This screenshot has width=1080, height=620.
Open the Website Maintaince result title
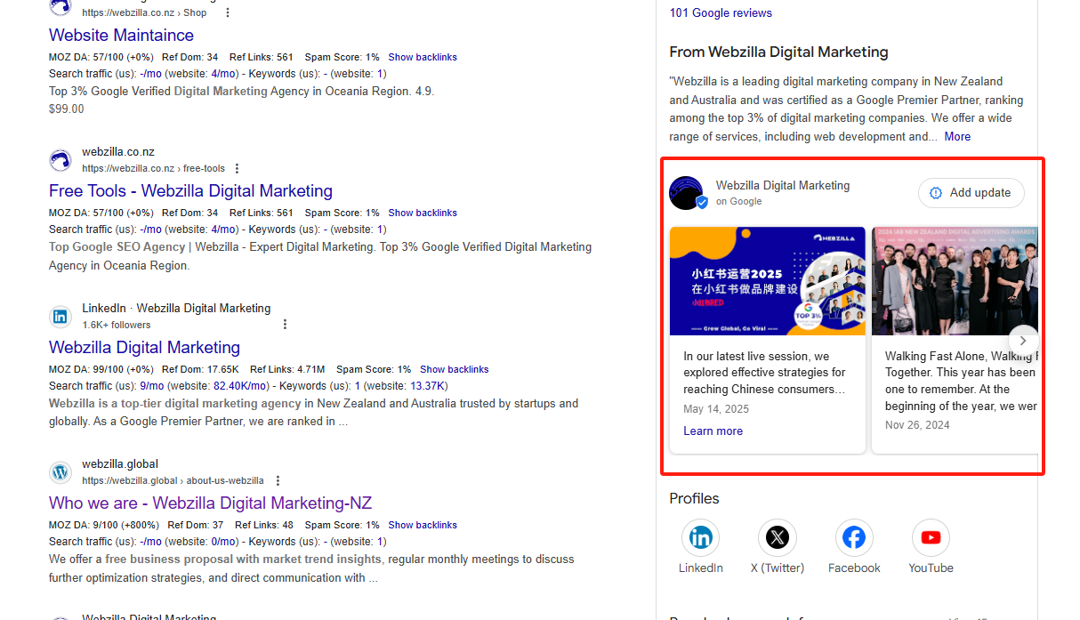121,36
